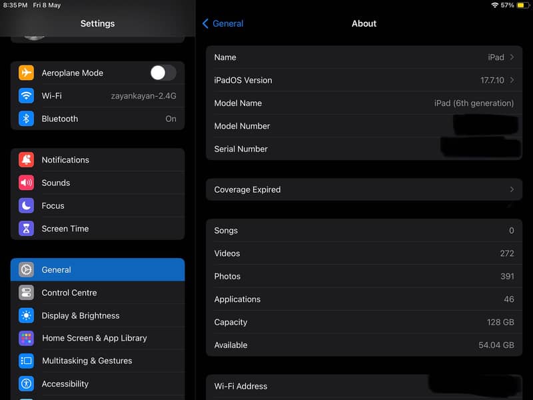Tap the Home Screen grid icon
The height and width of the screenshot is (400, 533).
[26, 338]
